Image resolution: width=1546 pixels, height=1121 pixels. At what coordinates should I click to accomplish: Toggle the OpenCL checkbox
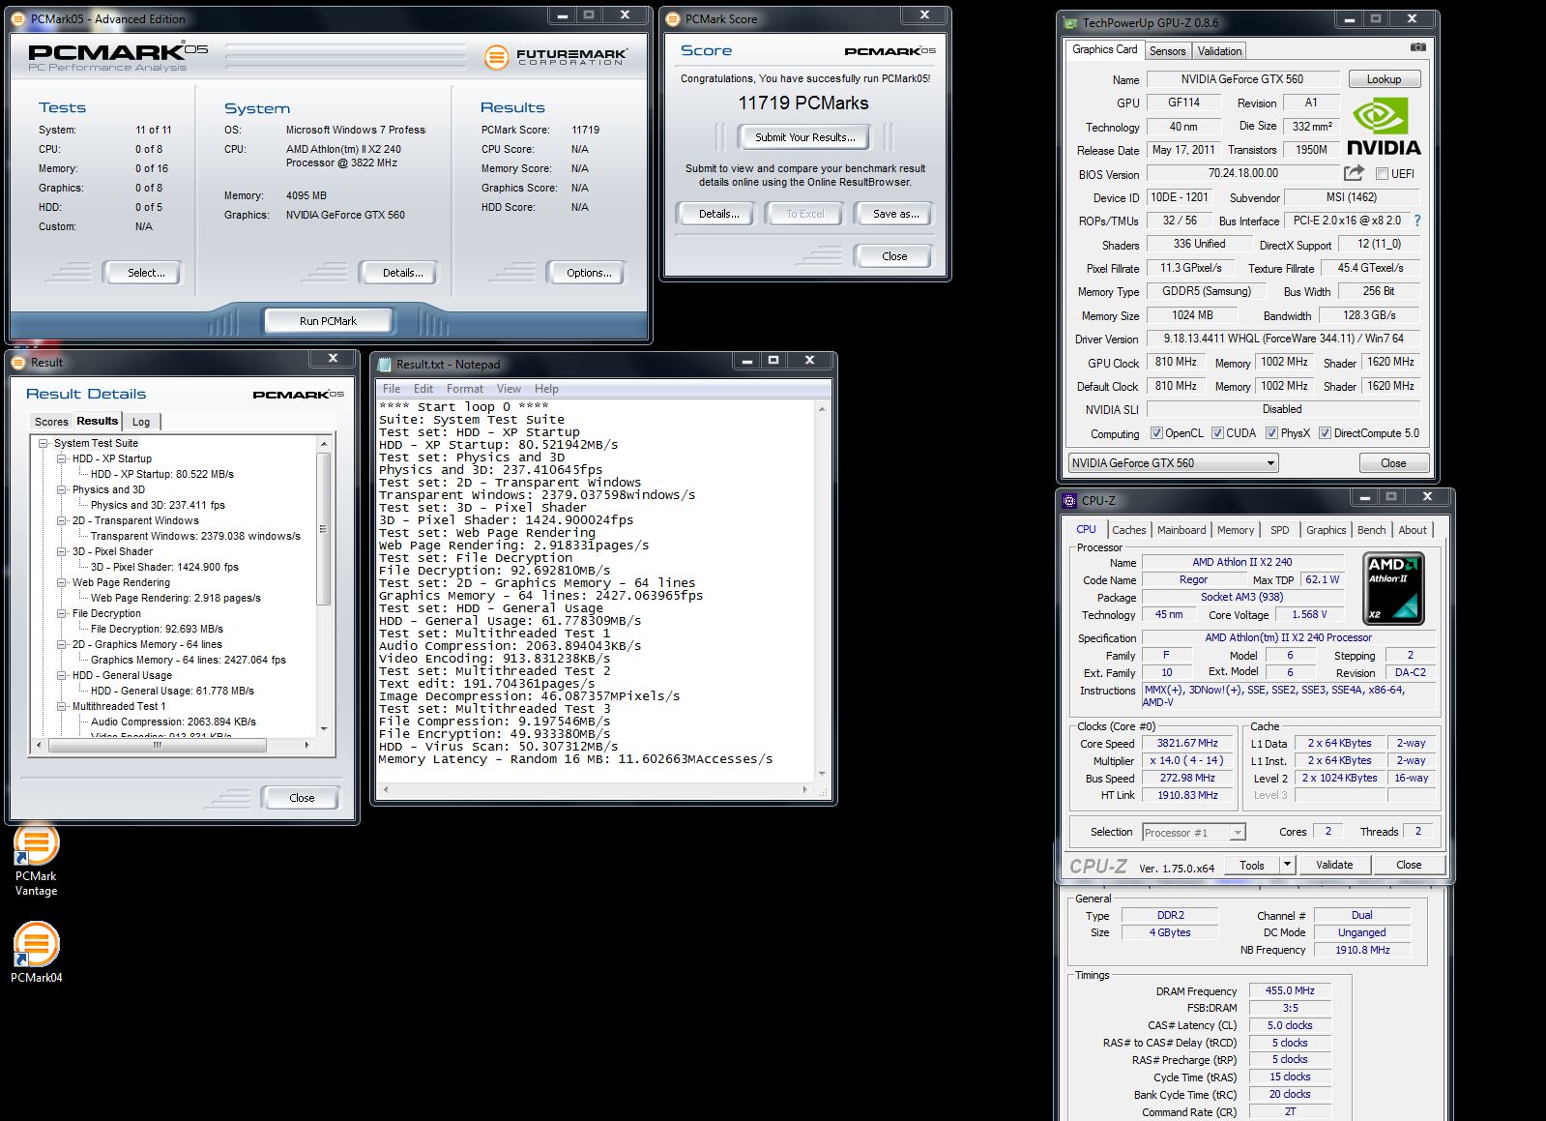pos(1156,433)
